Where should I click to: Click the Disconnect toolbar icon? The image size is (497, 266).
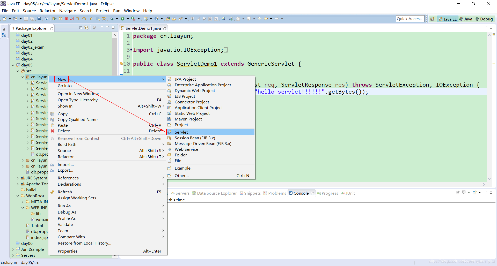[x=72, y=19]
